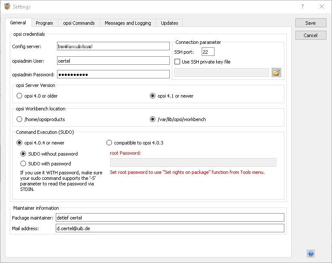Click the Config server input field
Screen dimensions: 332x263
pos(113,46)
